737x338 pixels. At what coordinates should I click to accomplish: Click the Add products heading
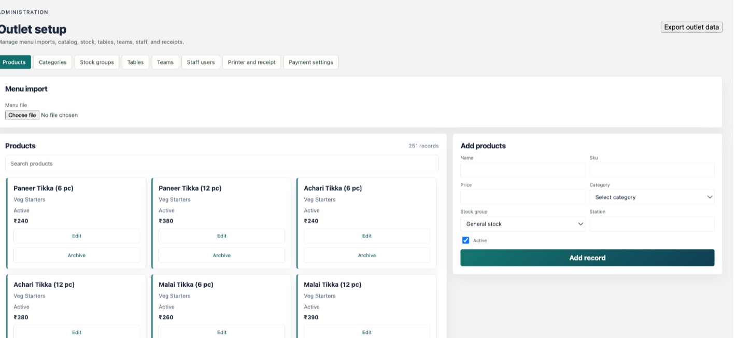pos(483,146)
